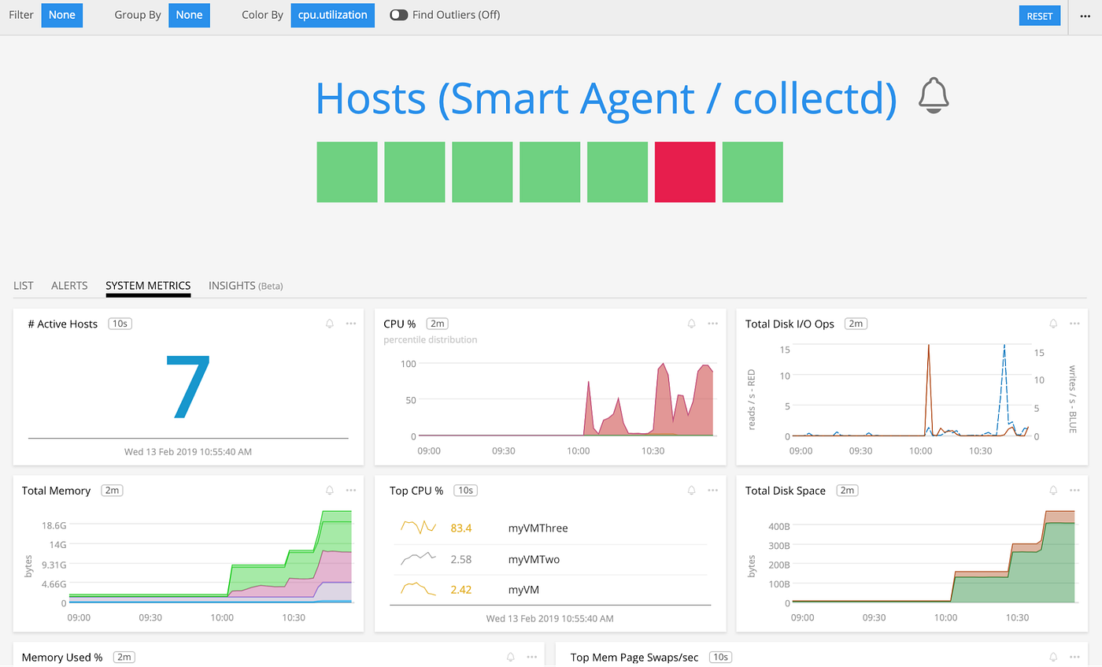Click the RESET button

1040,15
